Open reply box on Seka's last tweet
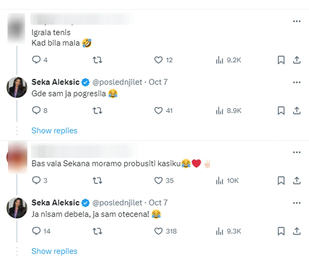The height and width of the screenshot is (260, 309). pos(37,231)
